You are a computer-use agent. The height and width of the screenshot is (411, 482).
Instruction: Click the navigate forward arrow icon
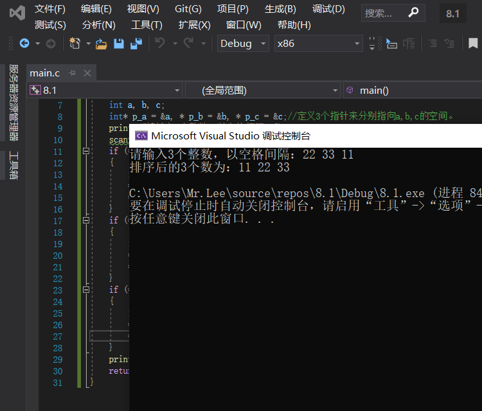[51, 44]
